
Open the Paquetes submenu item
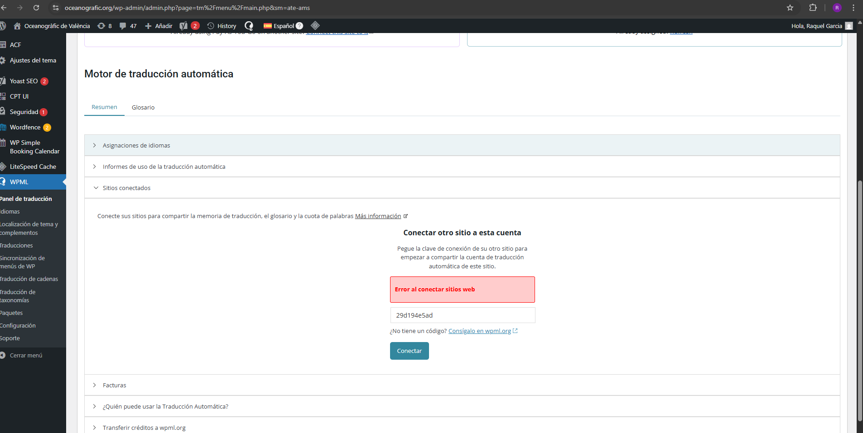tap(11, 313)
